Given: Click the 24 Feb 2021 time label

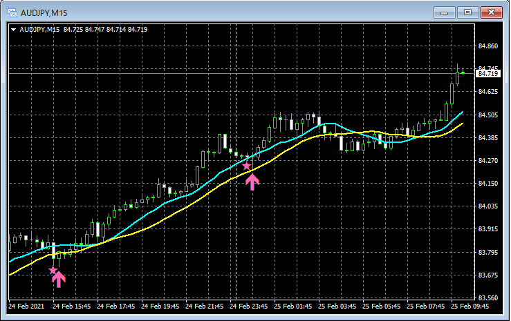Looking at the screenshot, I should (26, 307).
